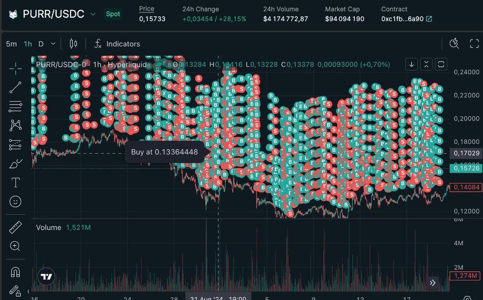Select the brush drawing tool
The width and height of the screenshot is (483, 300).
pos(15,164)
